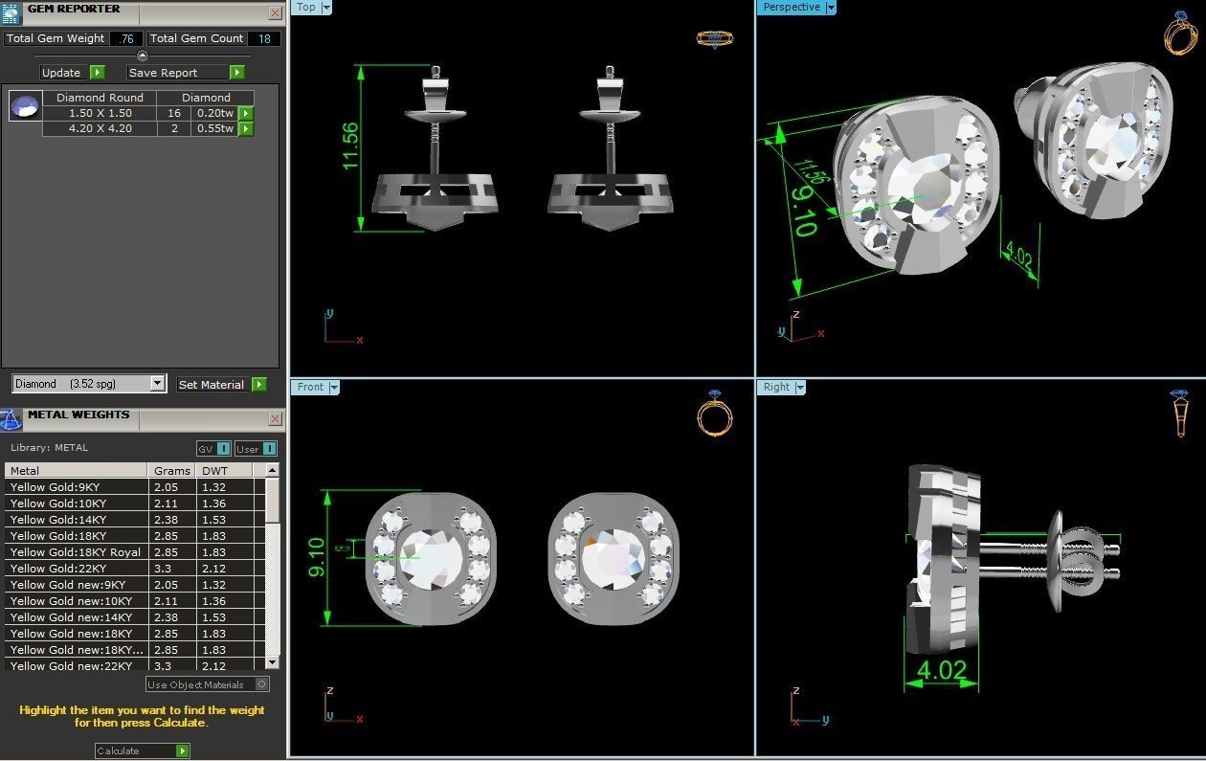Click the Grams column header
1206x761 pixels.
pyautogui.click(x=172, y=470)
